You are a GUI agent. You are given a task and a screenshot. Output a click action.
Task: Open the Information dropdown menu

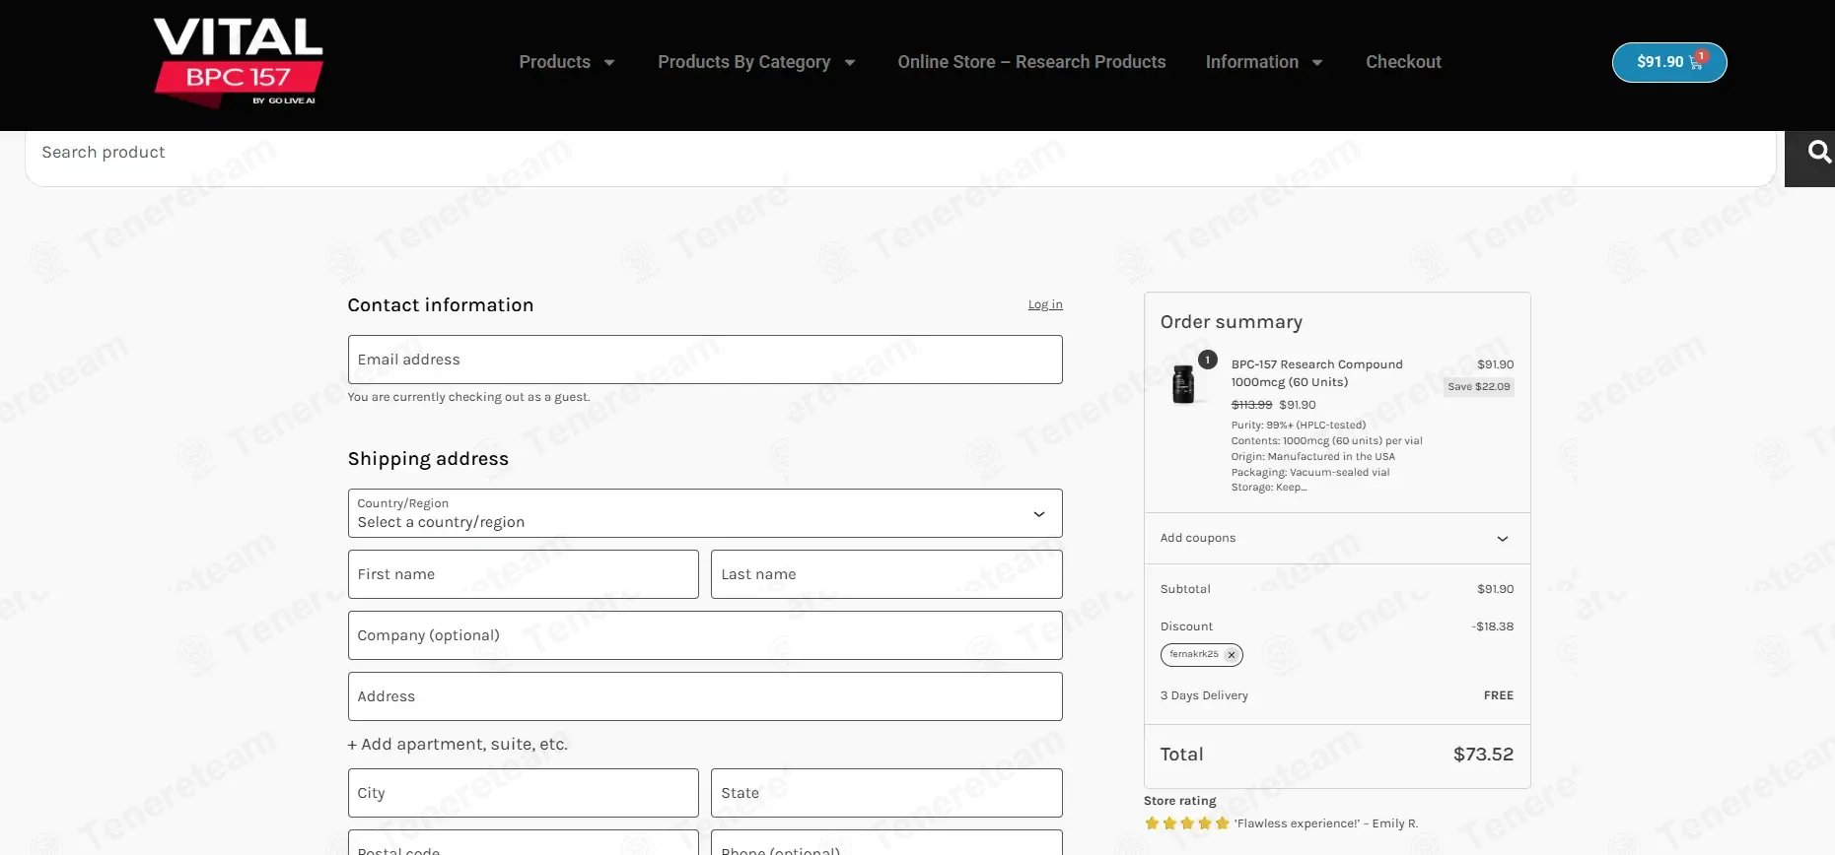[1264, 62]
